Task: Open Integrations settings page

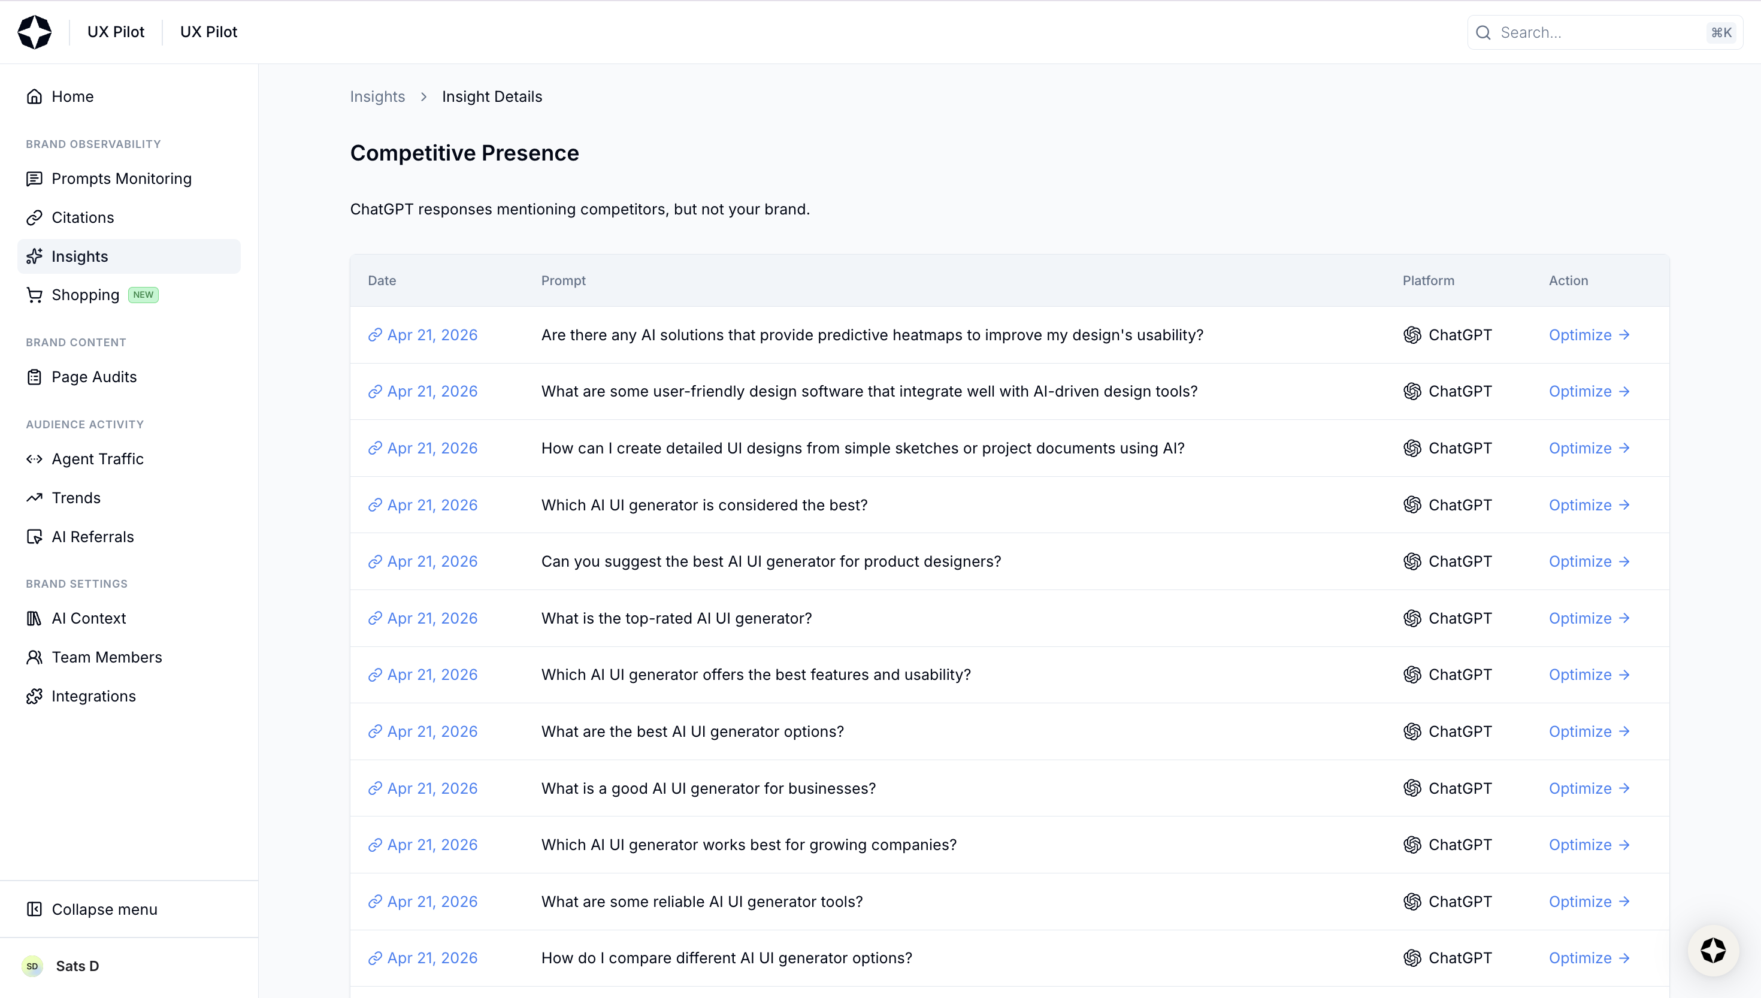Action: point(94,697)
